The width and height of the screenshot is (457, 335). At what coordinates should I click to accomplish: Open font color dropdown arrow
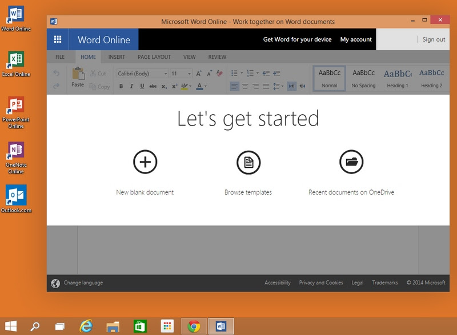[x=206, y=86]
